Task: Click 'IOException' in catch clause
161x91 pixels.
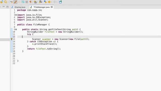Action: tap(45, 41)
